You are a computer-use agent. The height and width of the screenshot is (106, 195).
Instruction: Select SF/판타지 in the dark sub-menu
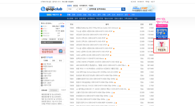click(91, 18)
